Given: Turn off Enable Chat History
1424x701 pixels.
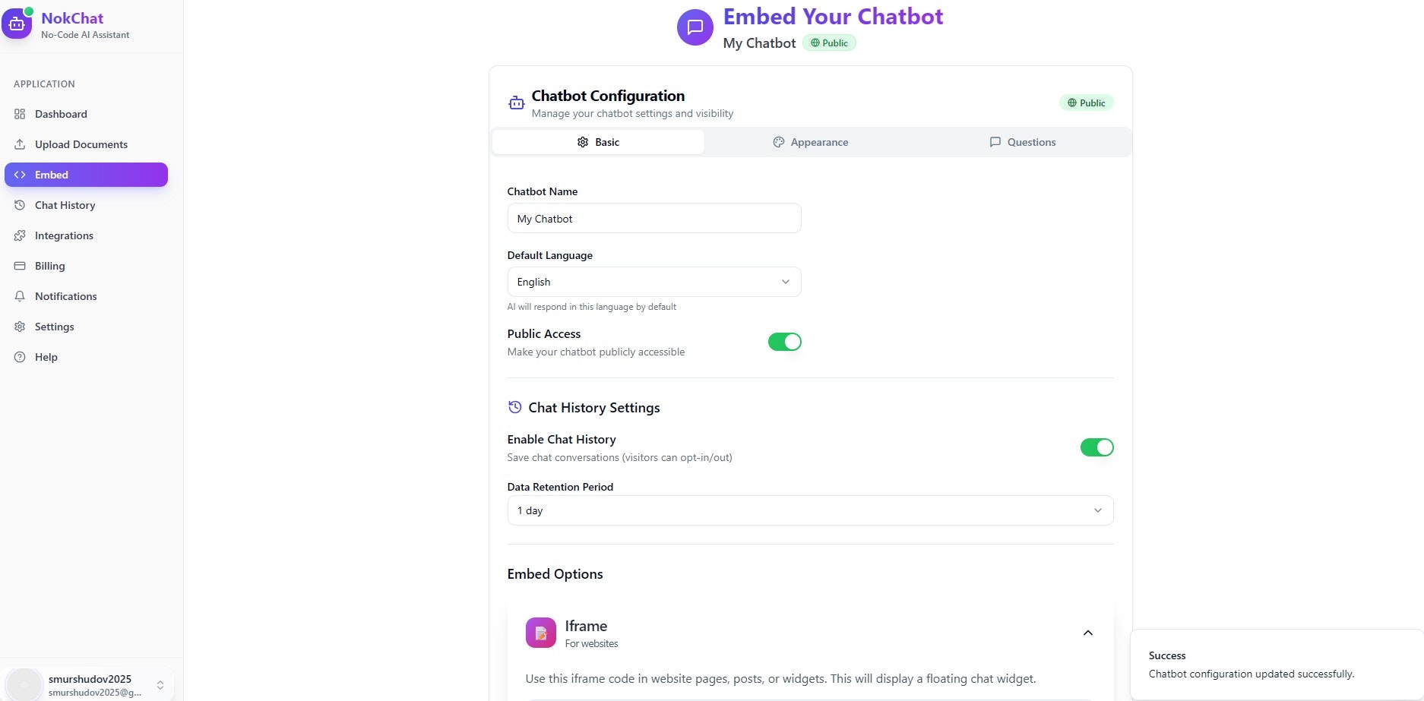Looking at the screenshot, I should tap(1097, 447).
